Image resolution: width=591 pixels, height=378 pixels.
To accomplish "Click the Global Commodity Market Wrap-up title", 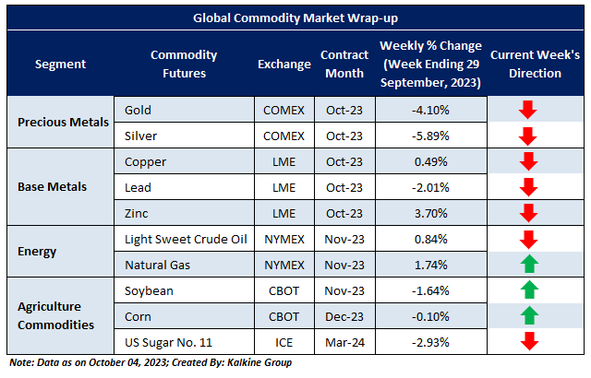I will coord(295,18).
